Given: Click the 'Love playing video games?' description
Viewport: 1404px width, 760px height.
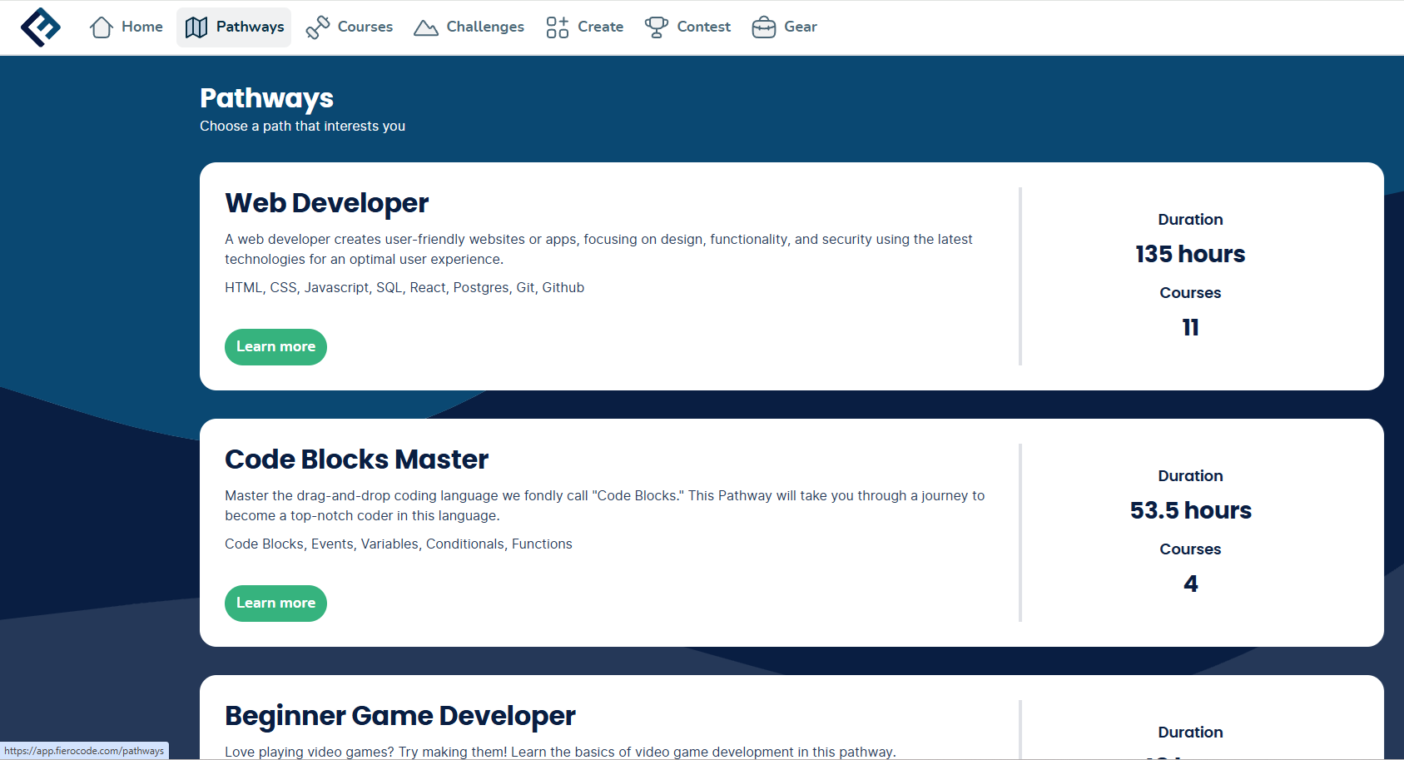Looking at the screenshot, I should pyautogui.click(x=560, y=752).
